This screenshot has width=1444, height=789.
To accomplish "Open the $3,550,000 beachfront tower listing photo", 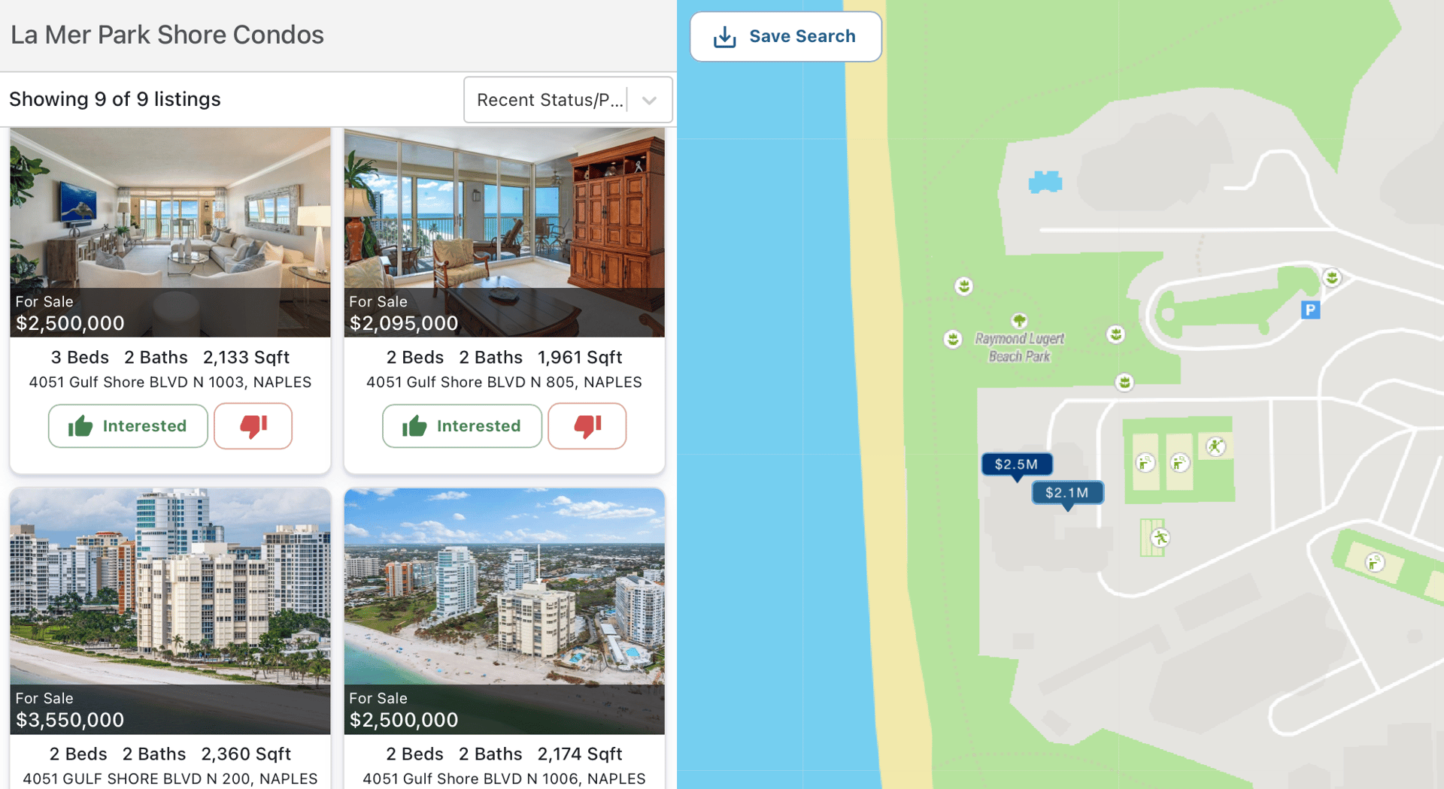I will (x=170, y=611).
